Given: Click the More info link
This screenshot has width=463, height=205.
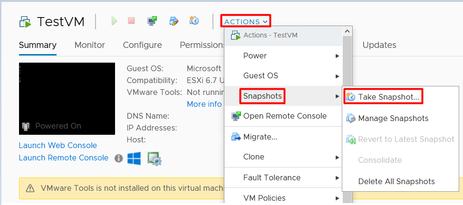Looking at the screenshot, I should 204,104.
